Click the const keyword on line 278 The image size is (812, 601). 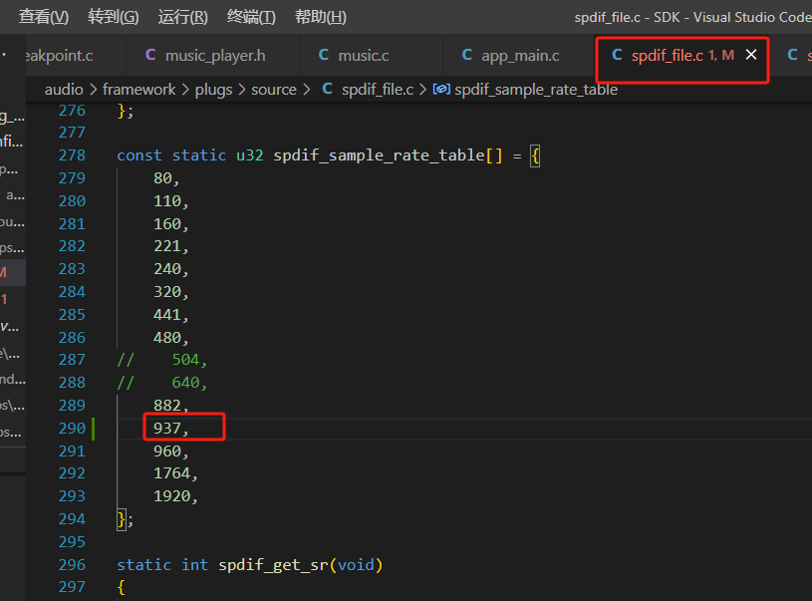pyautogui.click(x=139, y=155)
